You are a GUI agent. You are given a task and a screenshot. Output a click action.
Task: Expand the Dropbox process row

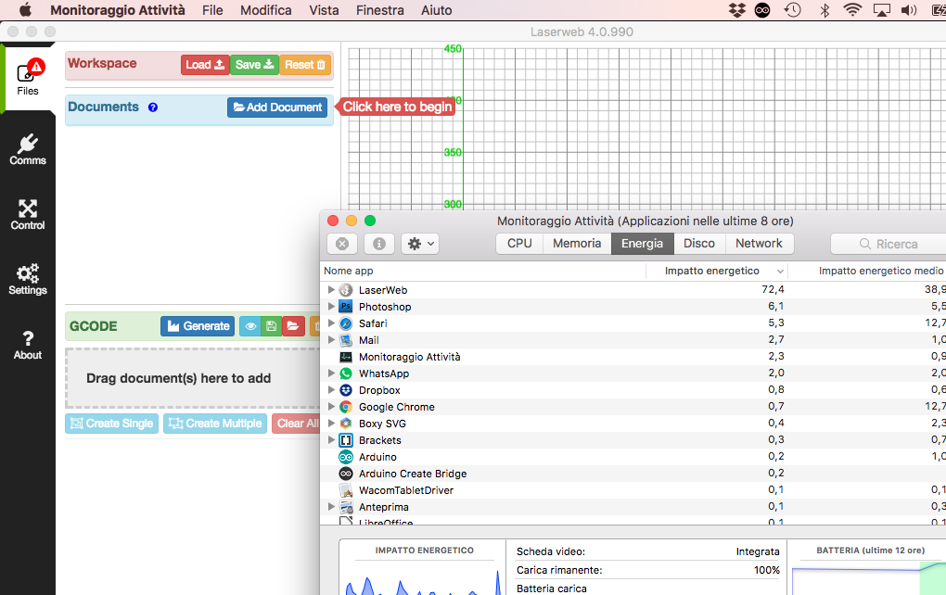click(331, 390)
